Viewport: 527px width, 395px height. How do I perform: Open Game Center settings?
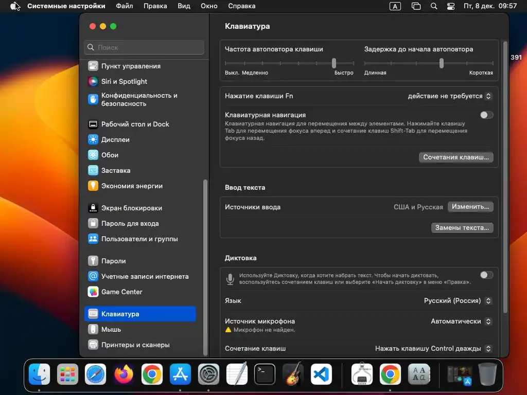140,292
